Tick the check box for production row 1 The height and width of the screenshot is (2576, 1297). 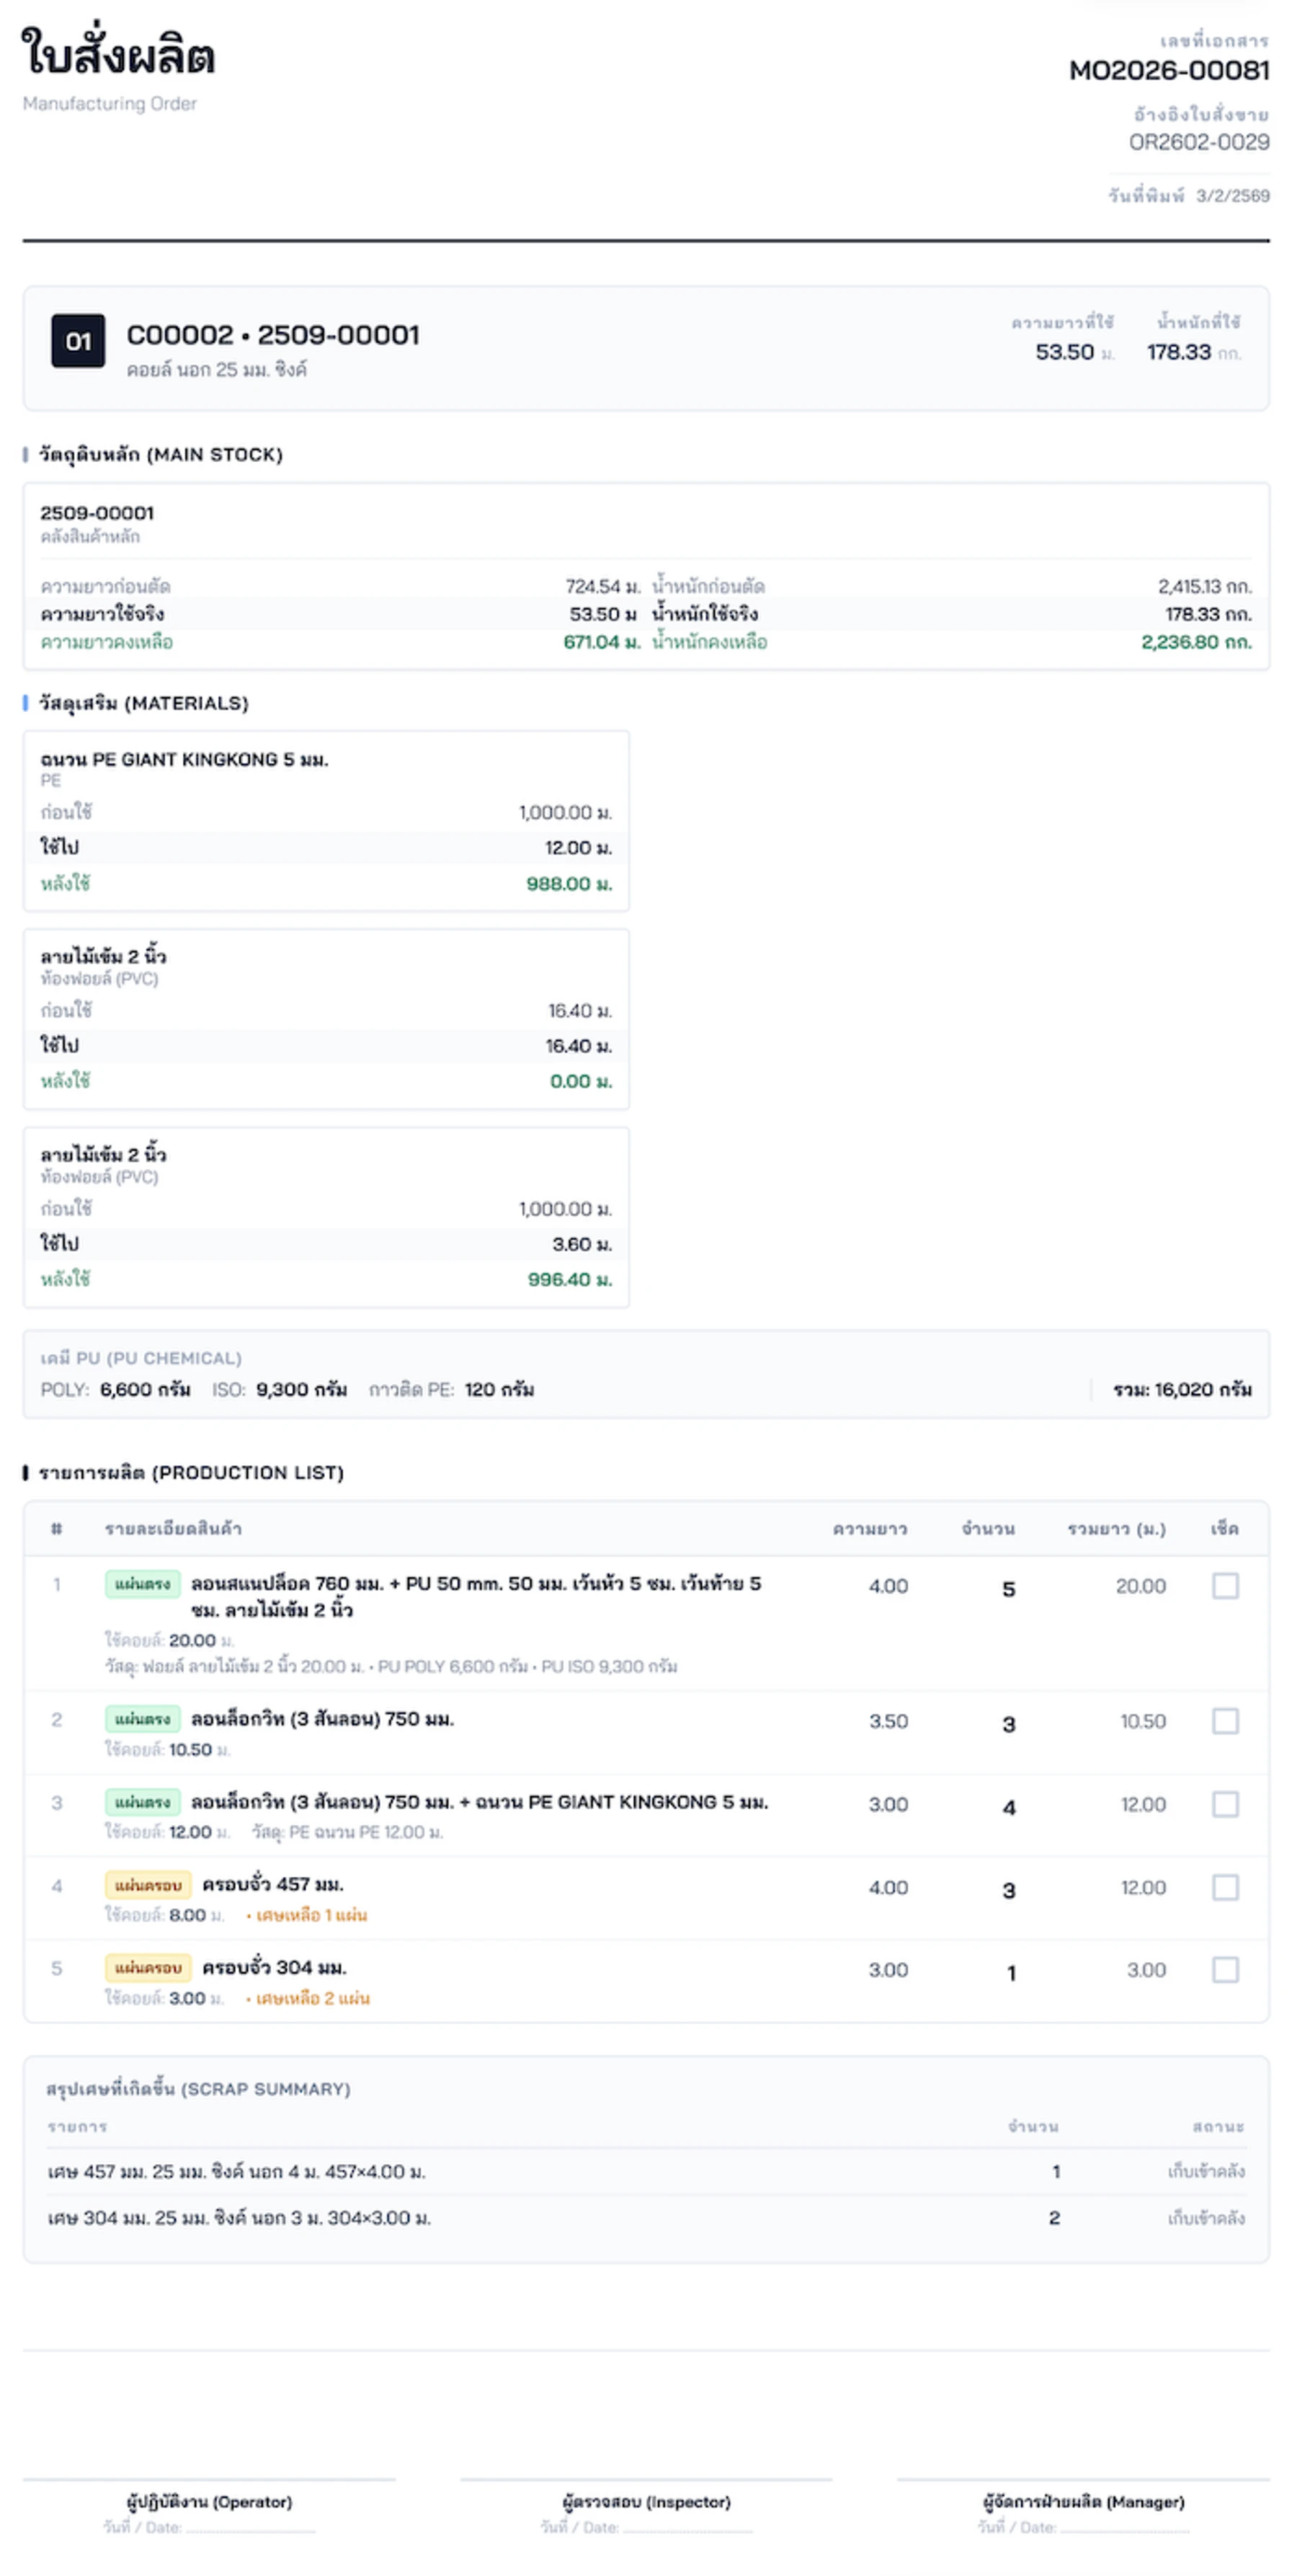point(1225,1586)
